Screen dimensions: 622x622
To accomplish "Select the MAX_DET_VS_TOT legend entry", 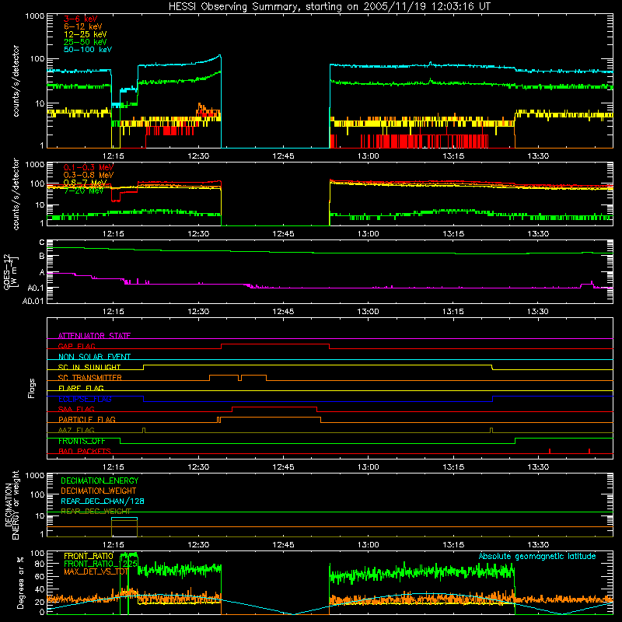I will tap(96, 571).
